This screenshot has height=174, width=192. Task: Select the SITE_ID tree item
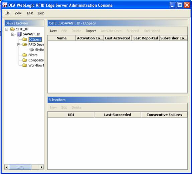tap(22, 29)
